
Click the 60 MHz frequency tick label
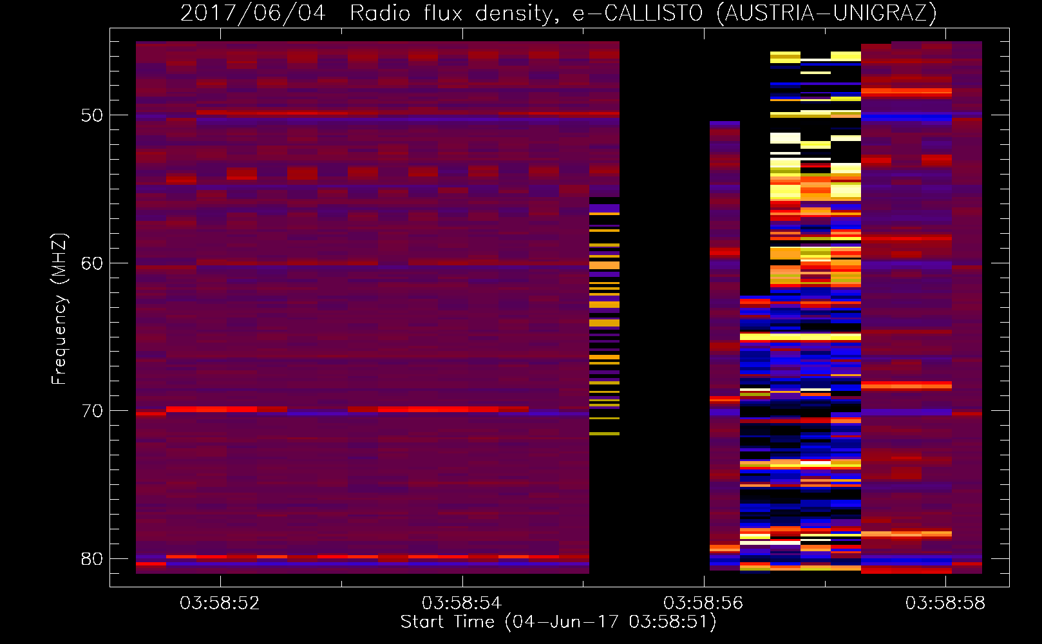(92, 263)
